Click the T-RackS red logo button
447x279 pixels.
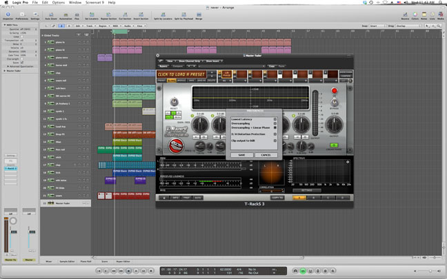tap(176, 146)
